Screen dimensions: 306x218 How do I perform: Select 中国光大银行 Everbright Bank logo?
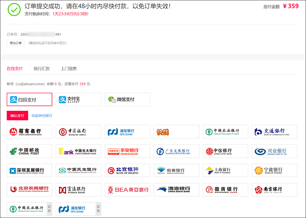79,151
